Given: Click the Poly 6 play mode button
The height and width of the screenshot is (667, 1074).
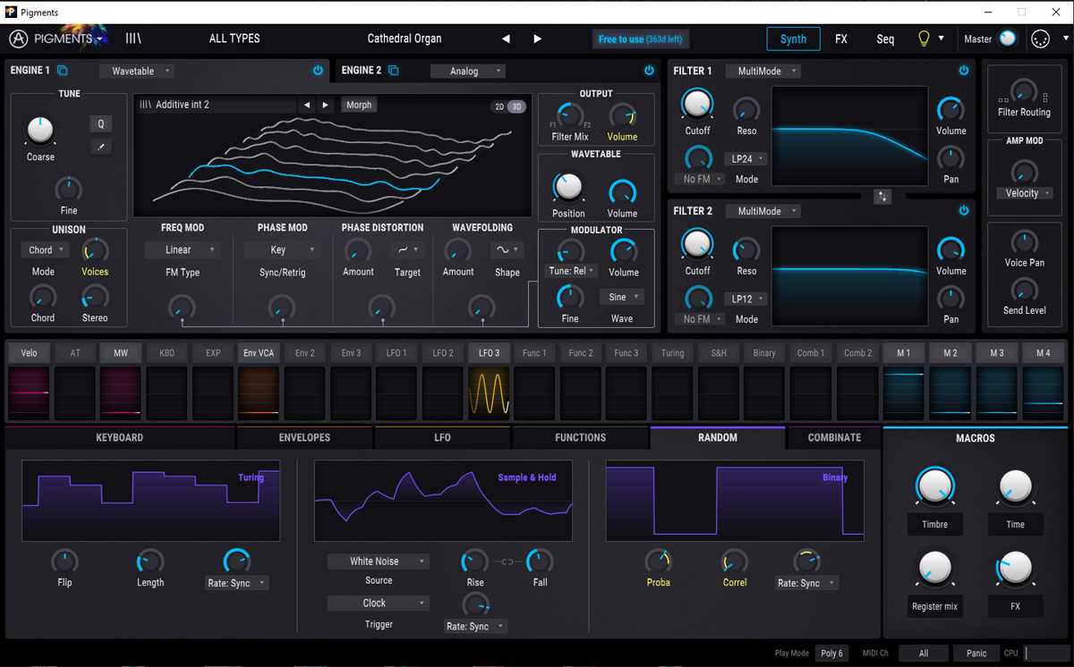Looking at the screenshot, I should tap(831, 654).
